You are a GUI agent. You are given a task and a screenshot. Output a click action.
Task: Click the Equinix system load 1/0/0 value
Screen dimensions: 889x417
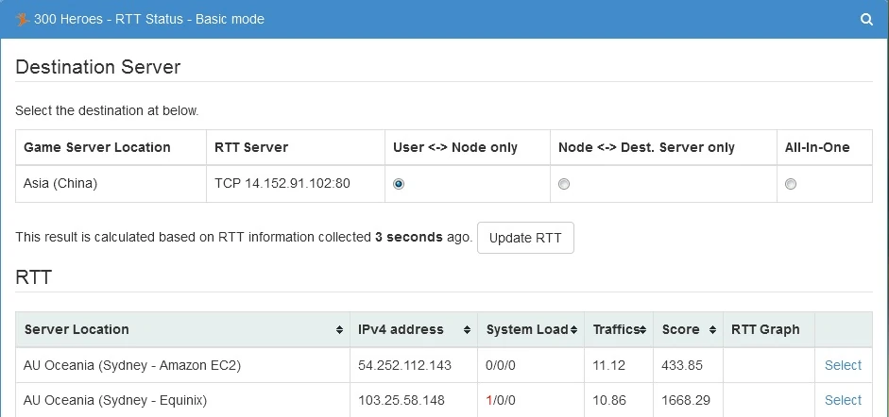[501, 400]
